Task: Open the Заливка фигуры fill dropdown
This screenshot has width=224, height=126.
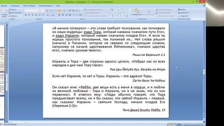Action: tap(164, 9)
